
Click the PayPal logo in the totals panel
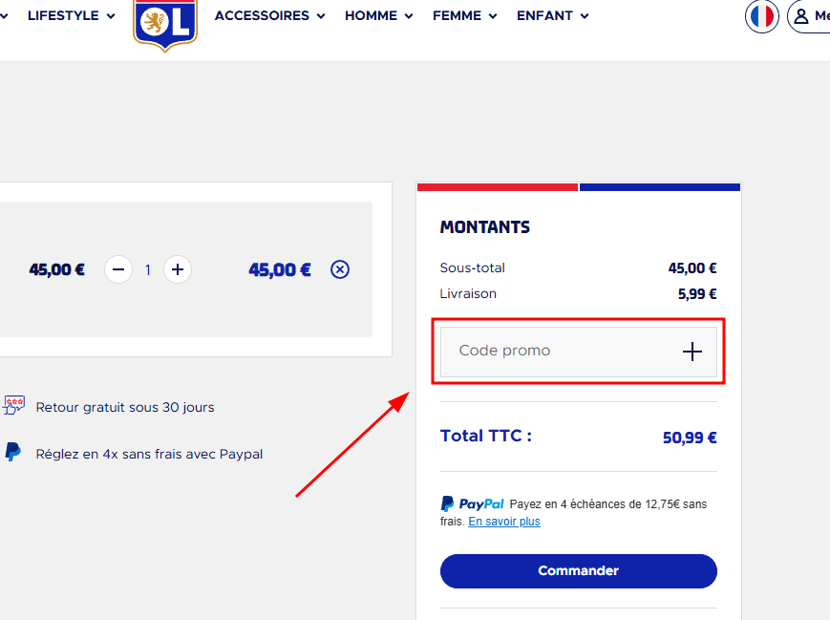pyautogui.click(x=473, y=503)
